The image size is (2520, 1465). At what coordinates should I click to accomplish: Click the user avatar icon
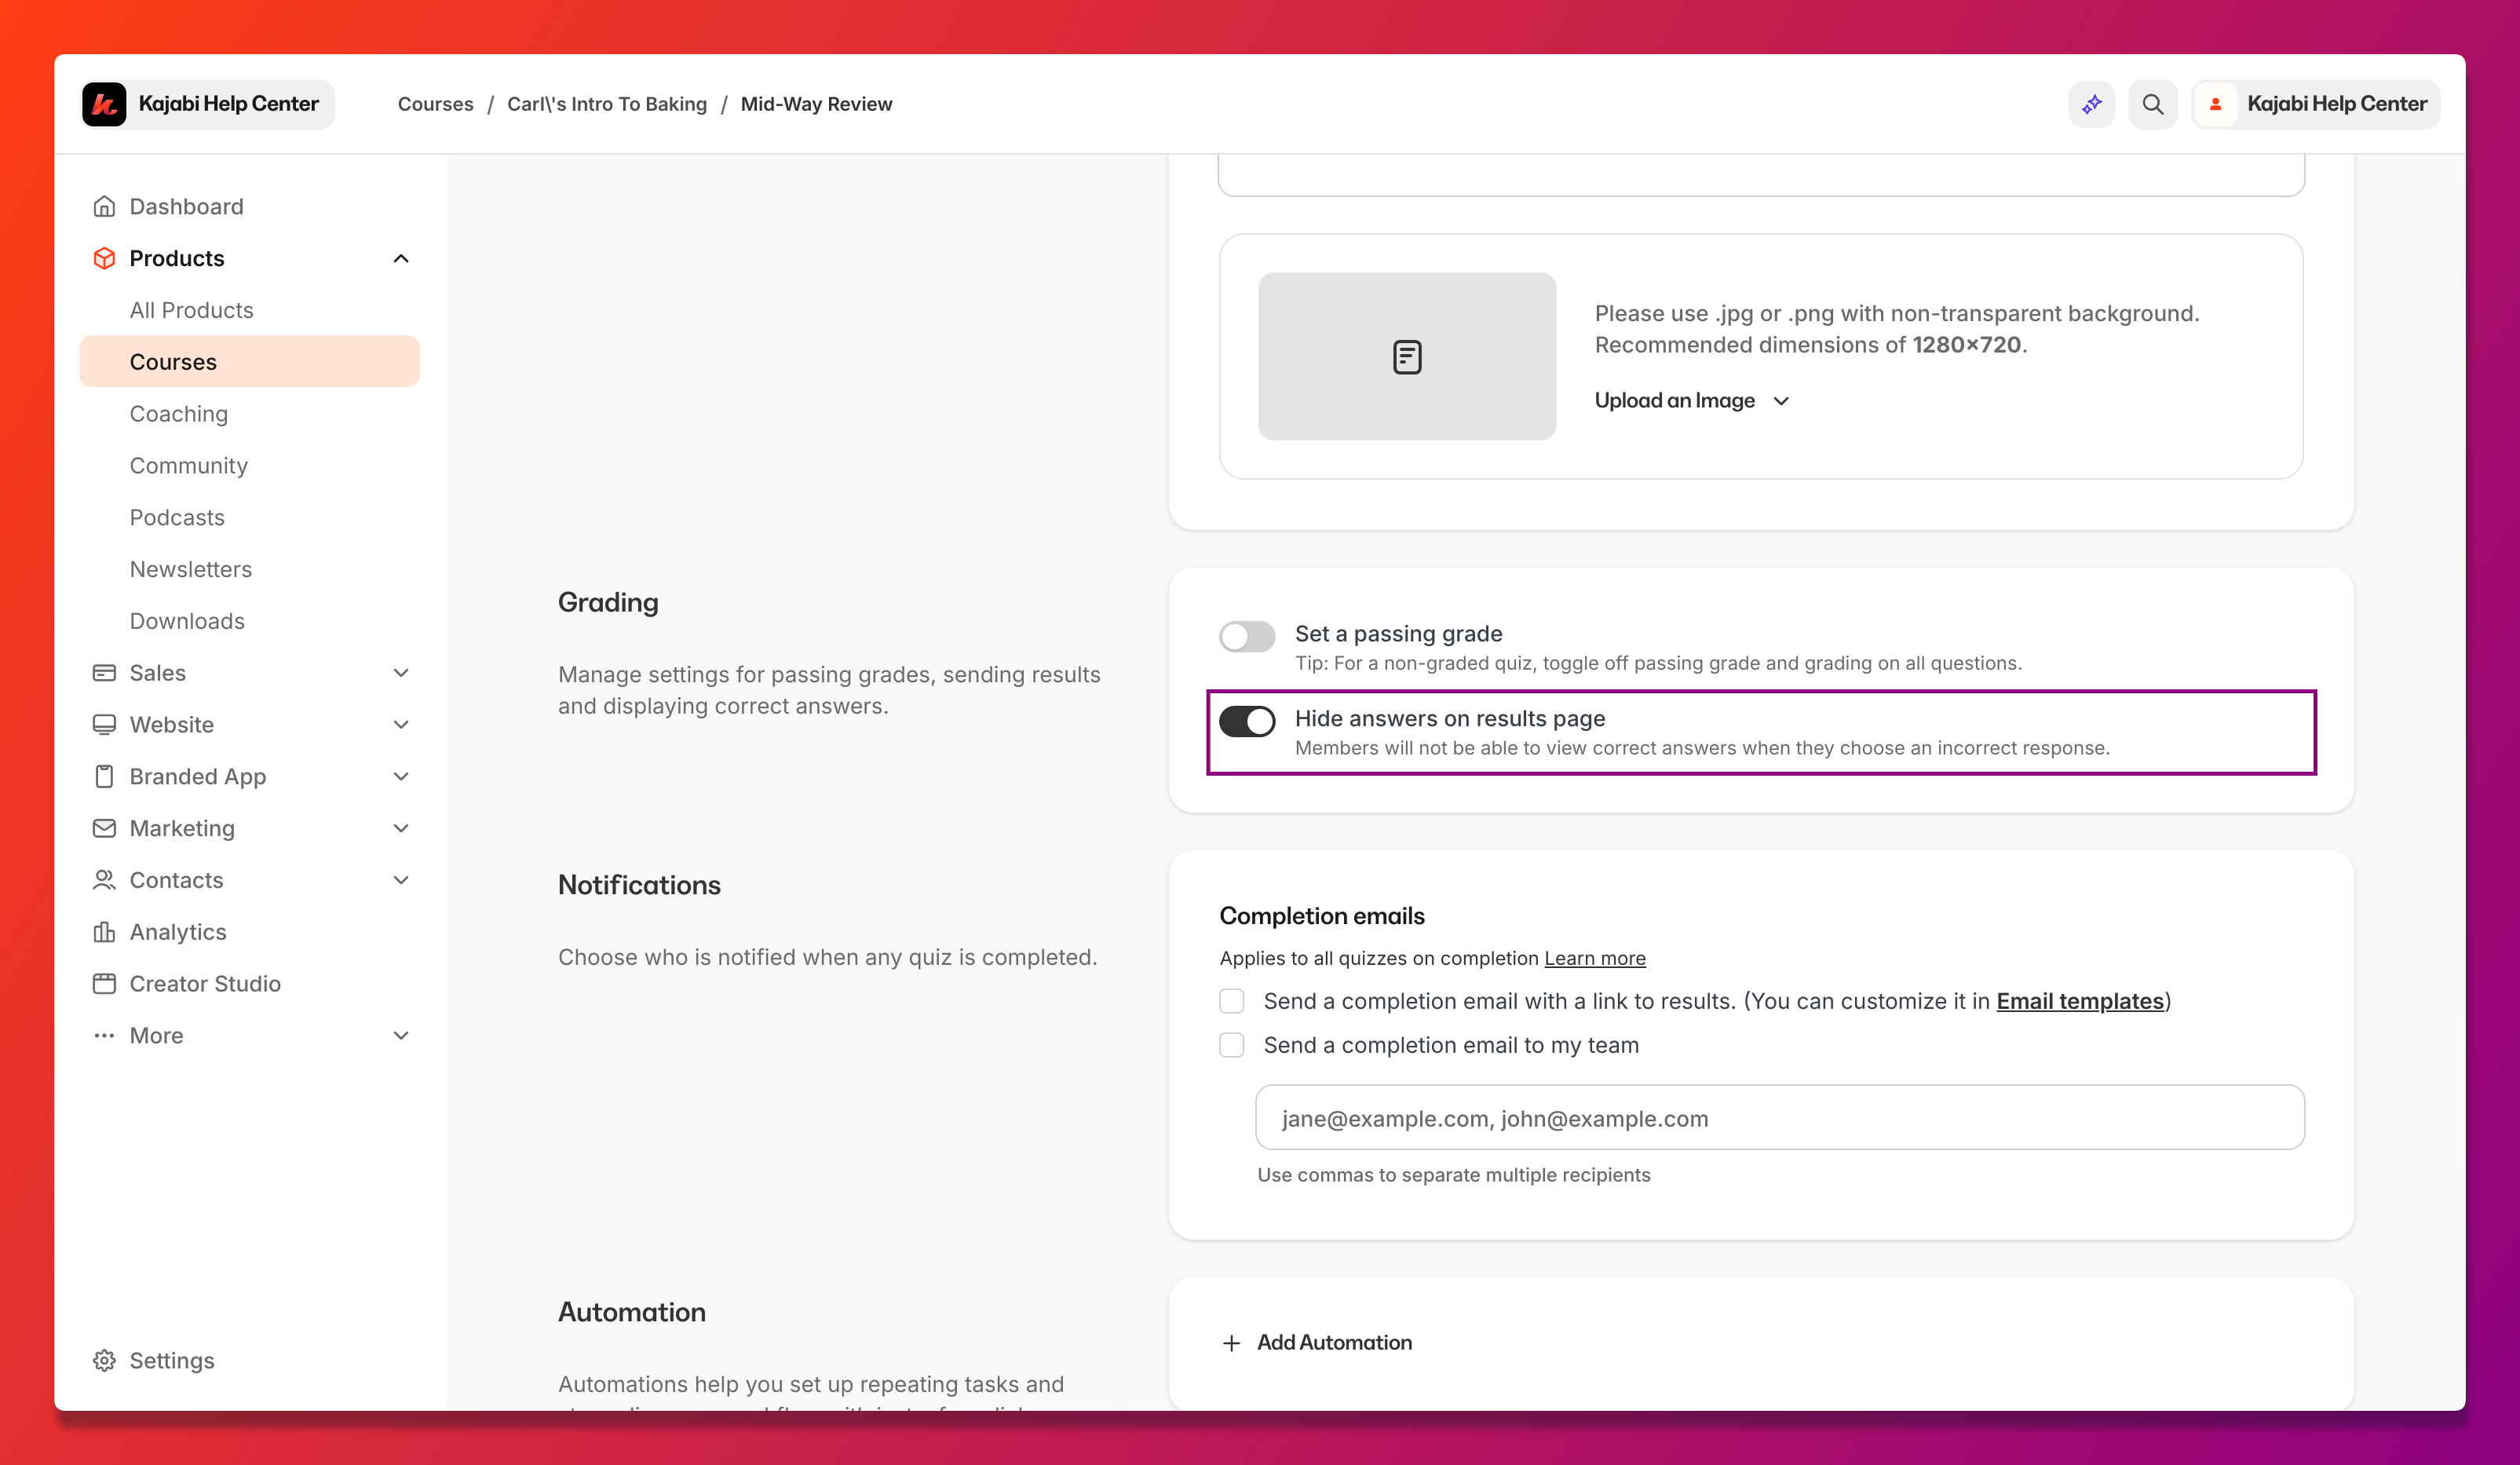coord(2215,104)
